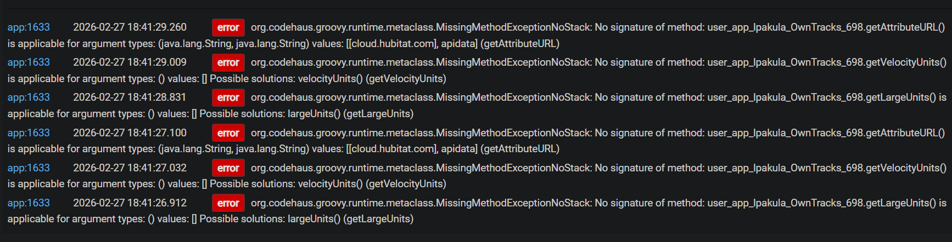Open app:1633 link for 18:41:27.100 entry
The width and height of the screenshot is (952, 242).
[x=29, y=133]
